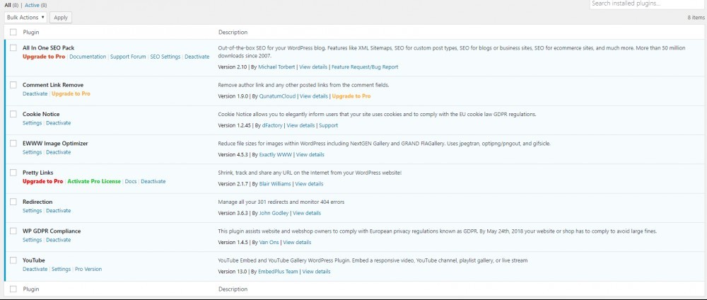Click the Plugin column header at top
Screen dimensions: 707x300
(x=31, y=32)
